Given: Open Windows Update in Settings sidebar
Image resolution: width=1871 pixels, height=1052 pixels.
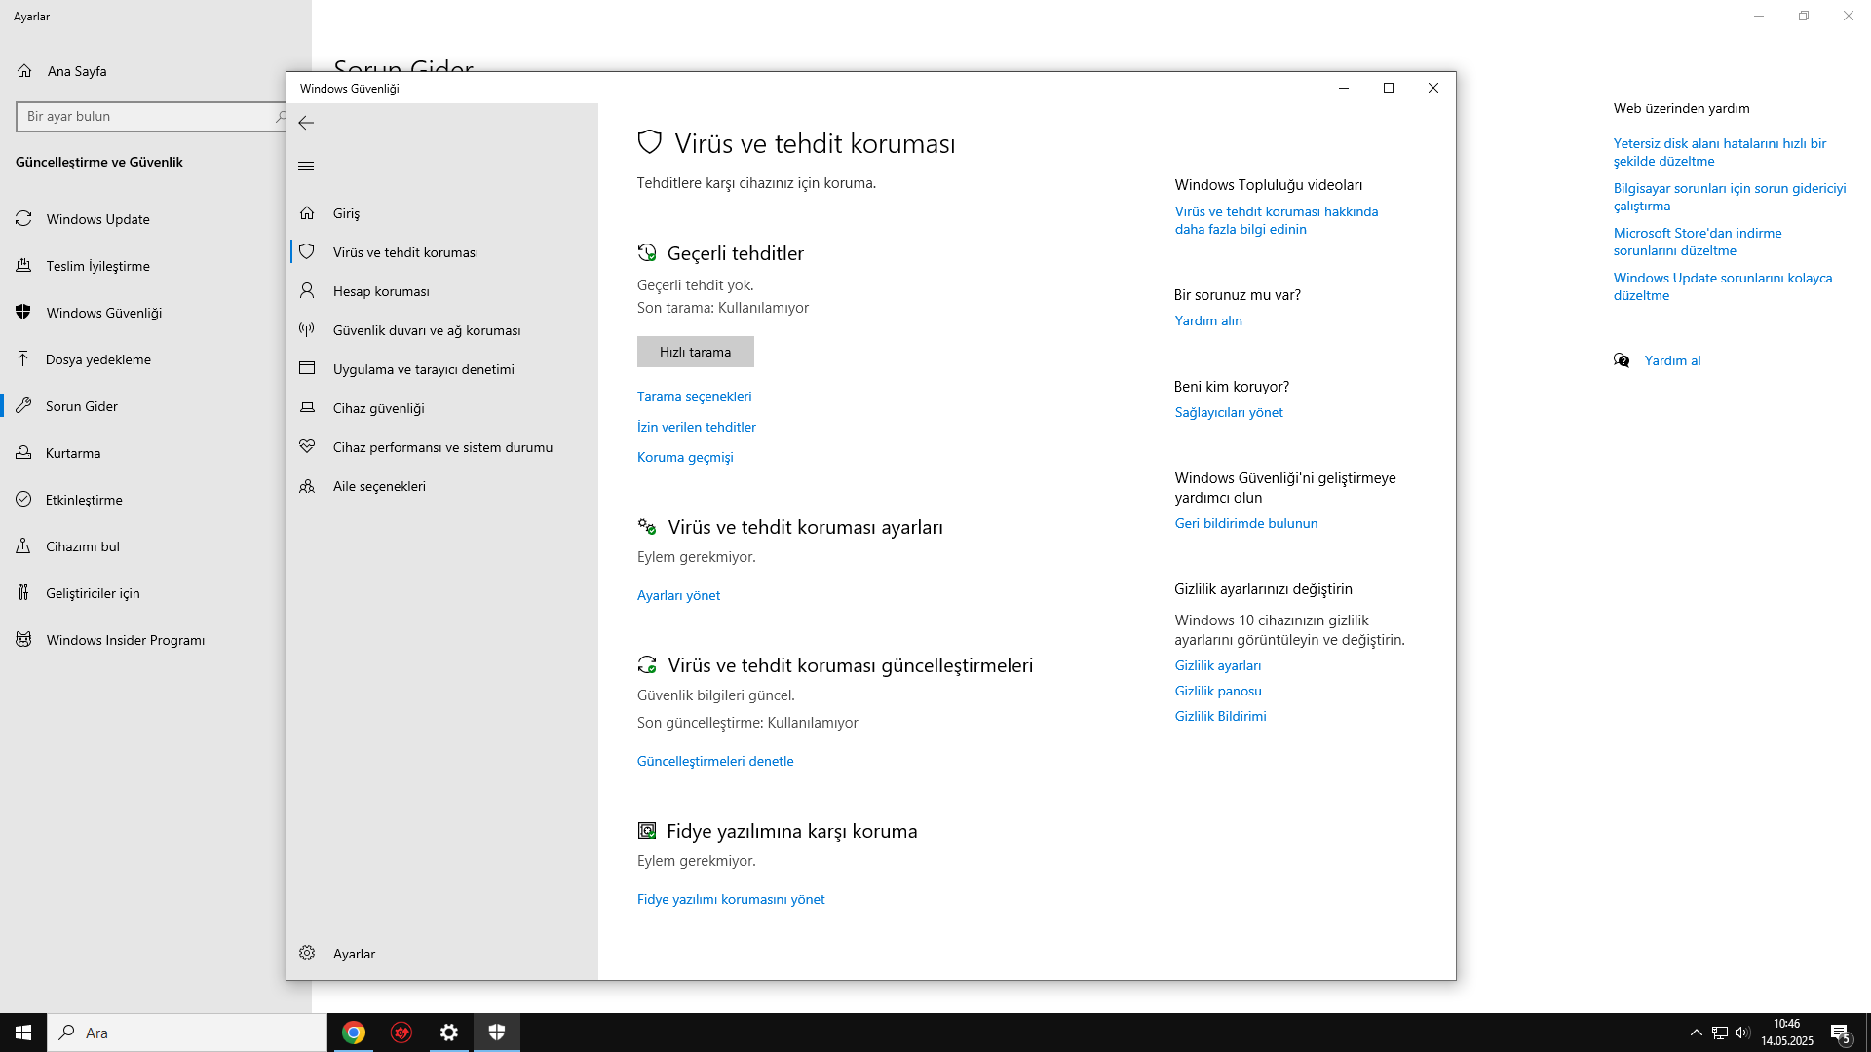Looking at the screenshot, I should click(x=97, y=219).
